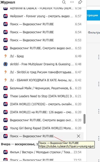Remove the highlighted RUTUBE search entry

(78, 136)
